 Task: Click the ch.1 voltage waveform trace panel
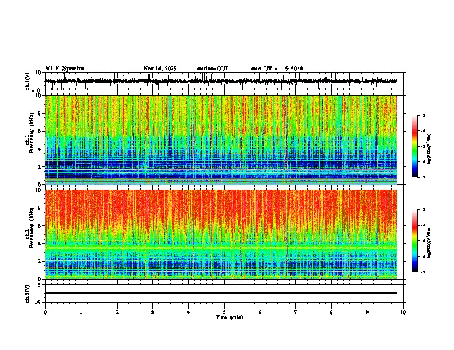coord(225,81)
